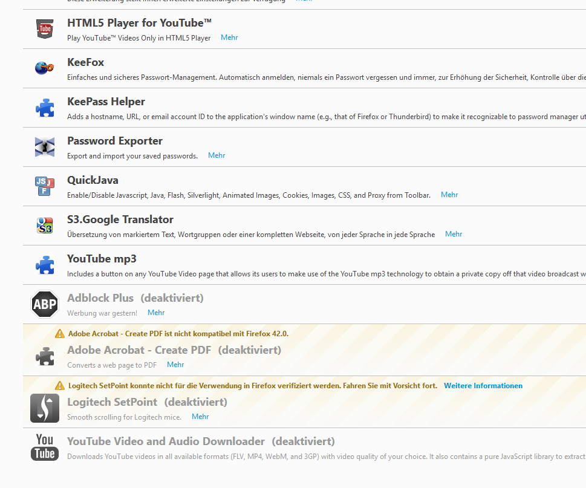
Task: Click the QuickJava extension icon
Action: click(45, 186)
